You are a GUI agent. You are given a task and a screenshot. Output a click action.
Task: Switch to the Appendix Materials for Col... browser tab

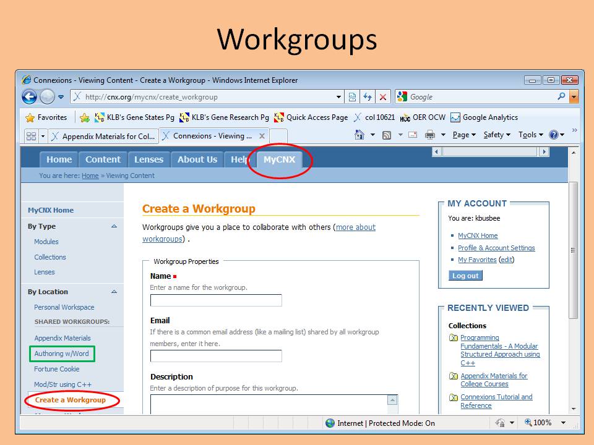pos(103,136)
